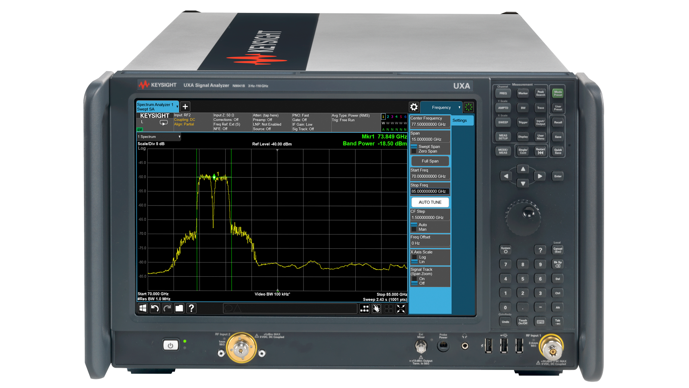
Task: Tap the Scale/Div 5 dB readout
Action: [151, 144]
